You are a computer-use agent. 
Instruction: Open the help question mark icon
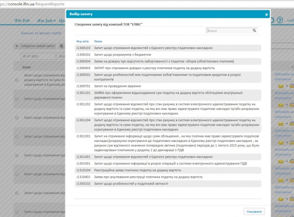[x=280, y=20]
